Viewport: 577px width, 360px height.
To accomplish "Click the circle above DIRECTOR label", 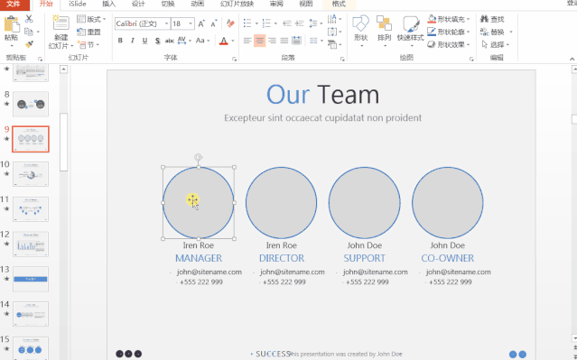I will pos(281,203).
